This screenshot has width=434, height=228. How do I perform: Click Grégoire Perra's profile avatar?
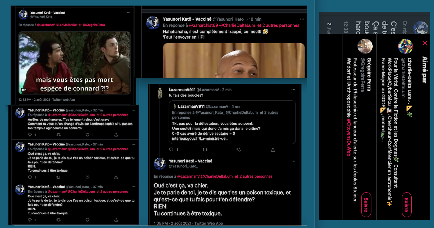click(x=365, y=46)
